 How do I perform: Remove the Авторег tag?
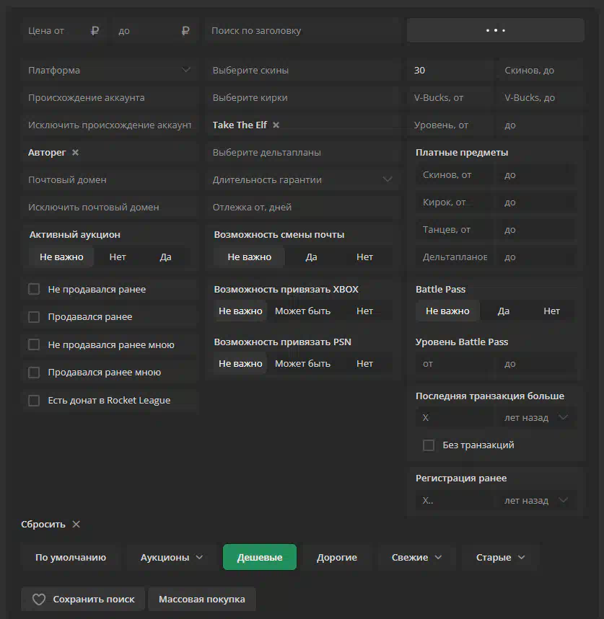pos(75,152)
